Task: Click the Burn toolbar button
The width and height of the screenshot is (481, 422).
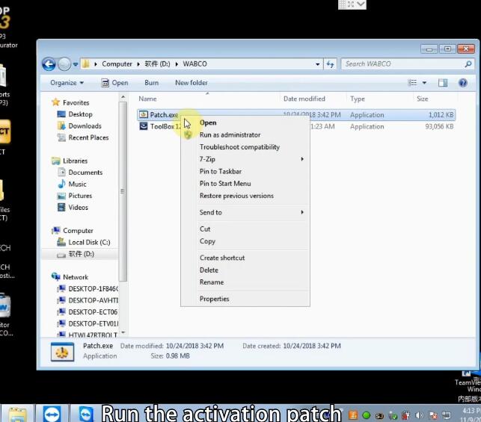Action: tap(152, 83)
